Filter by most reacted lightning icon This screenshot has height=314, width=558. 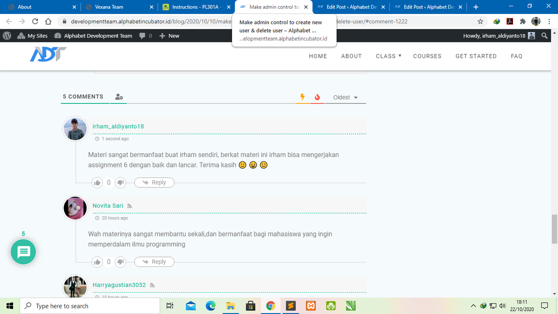click(302, 97)
